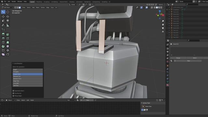Open the File menu
Image resolution: width=208 pixels, height=117 pixels.
point(5,2)
